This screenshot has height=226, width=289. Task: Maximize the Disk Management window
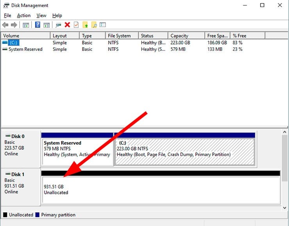pyautogui.click(x=262, y=5)
